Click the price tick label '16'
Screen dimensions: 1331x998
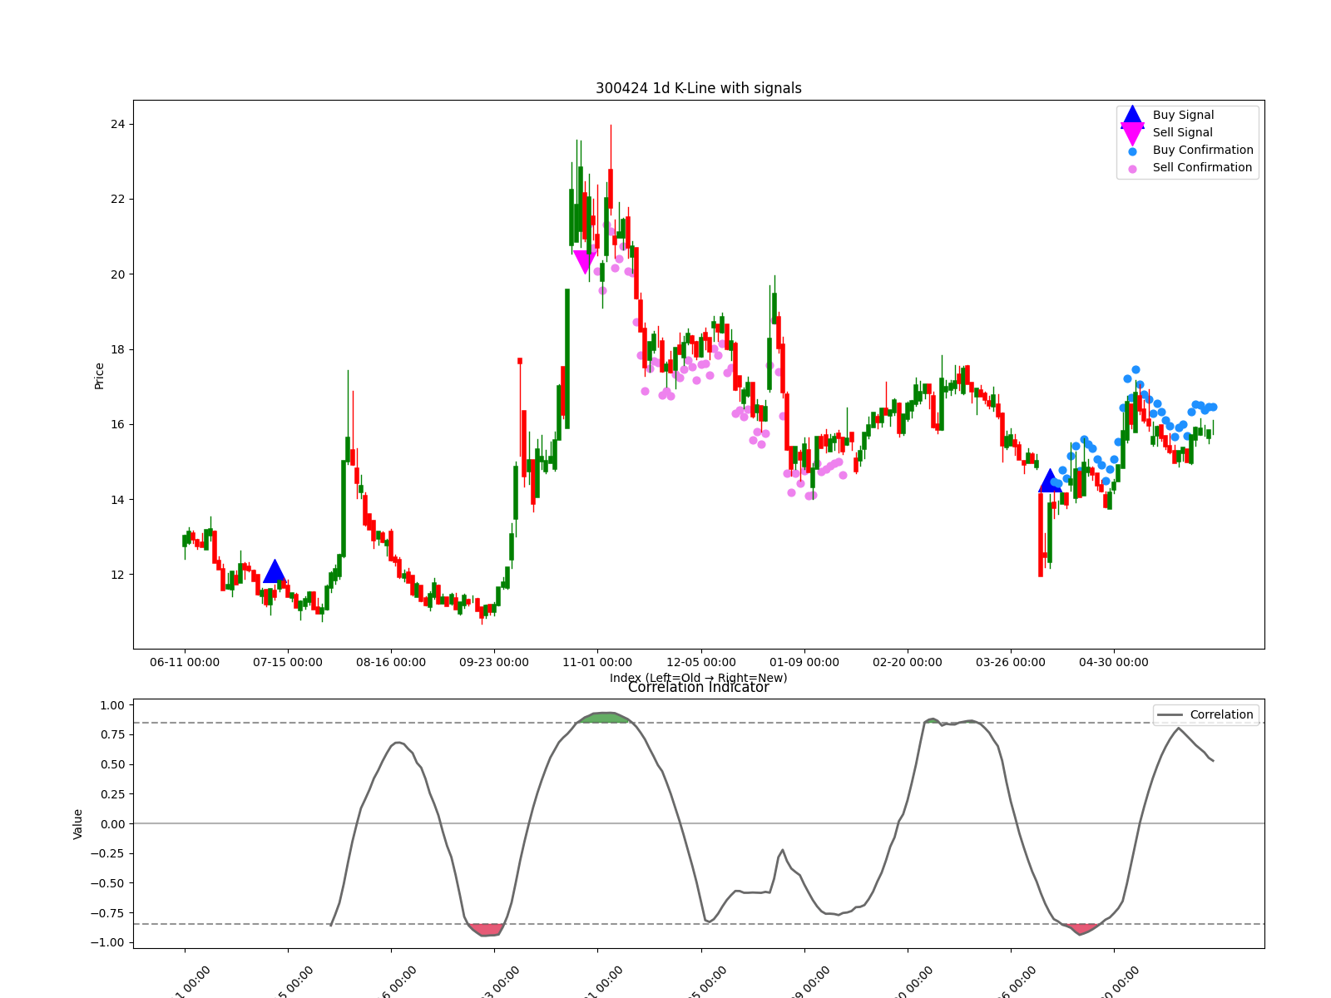point(118,425)
